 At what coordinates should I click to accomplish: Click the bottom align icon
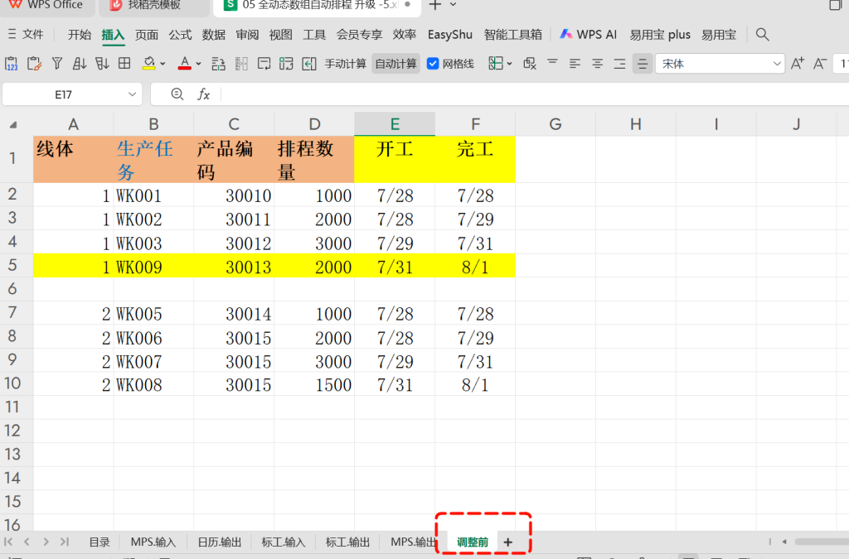click(619, 64)
